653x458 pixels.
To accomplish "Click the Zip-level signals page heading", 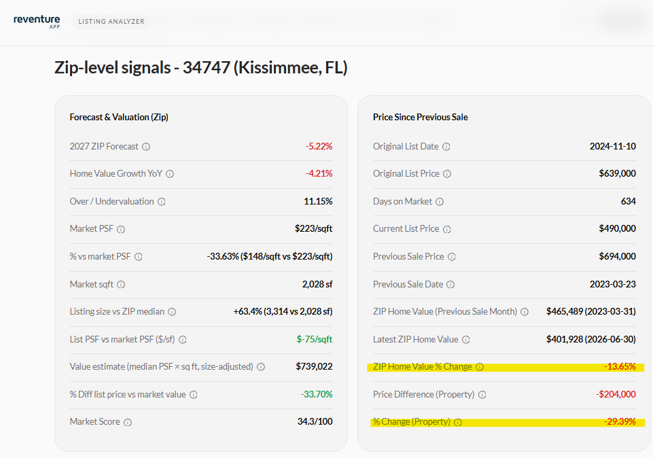I will pos(200,67).
